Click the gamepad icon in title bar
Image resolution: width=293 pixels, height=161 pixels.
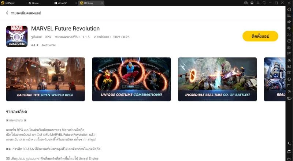pyautogui.click(x=246, y=3)
